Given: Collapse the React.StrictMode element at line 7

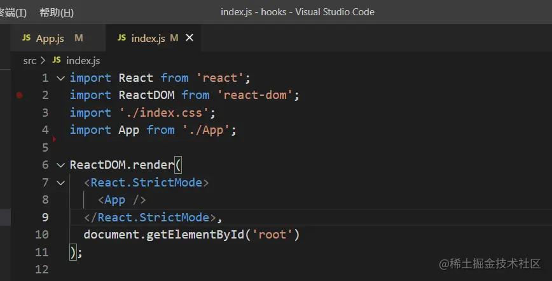Looking at the screenshot, I should click(60, 183).
